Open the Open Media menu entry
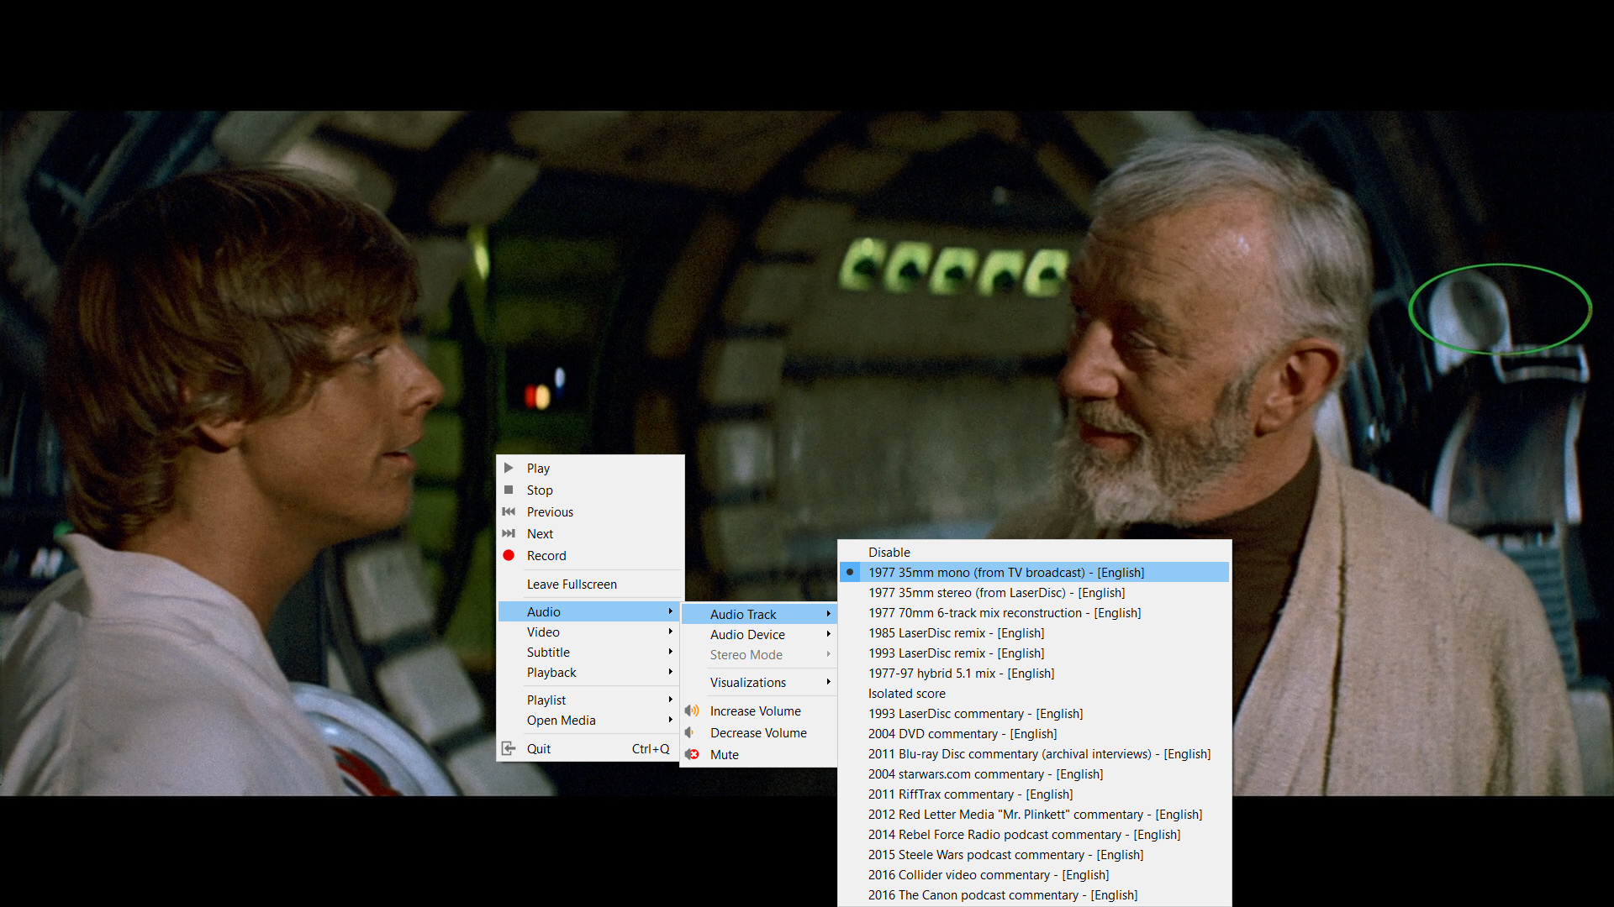This screenshot has height=907, width=1614. [590, 720]
